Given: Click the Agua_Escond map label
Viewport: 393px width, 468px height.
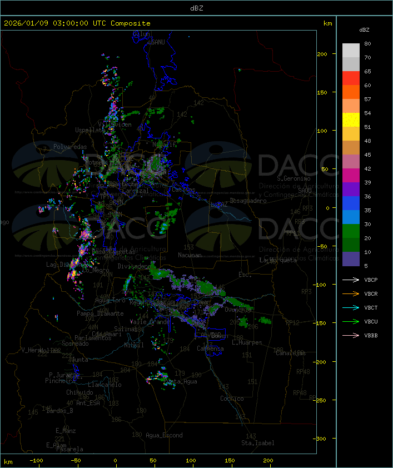Looking at the screenshot, I should click(x=163, y=435).
